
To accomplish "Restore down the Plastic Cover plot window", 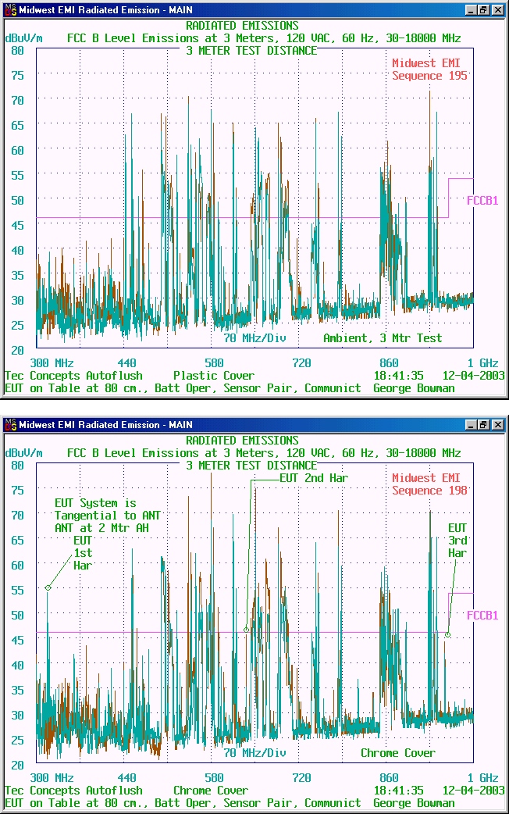I will click(483, 10).
